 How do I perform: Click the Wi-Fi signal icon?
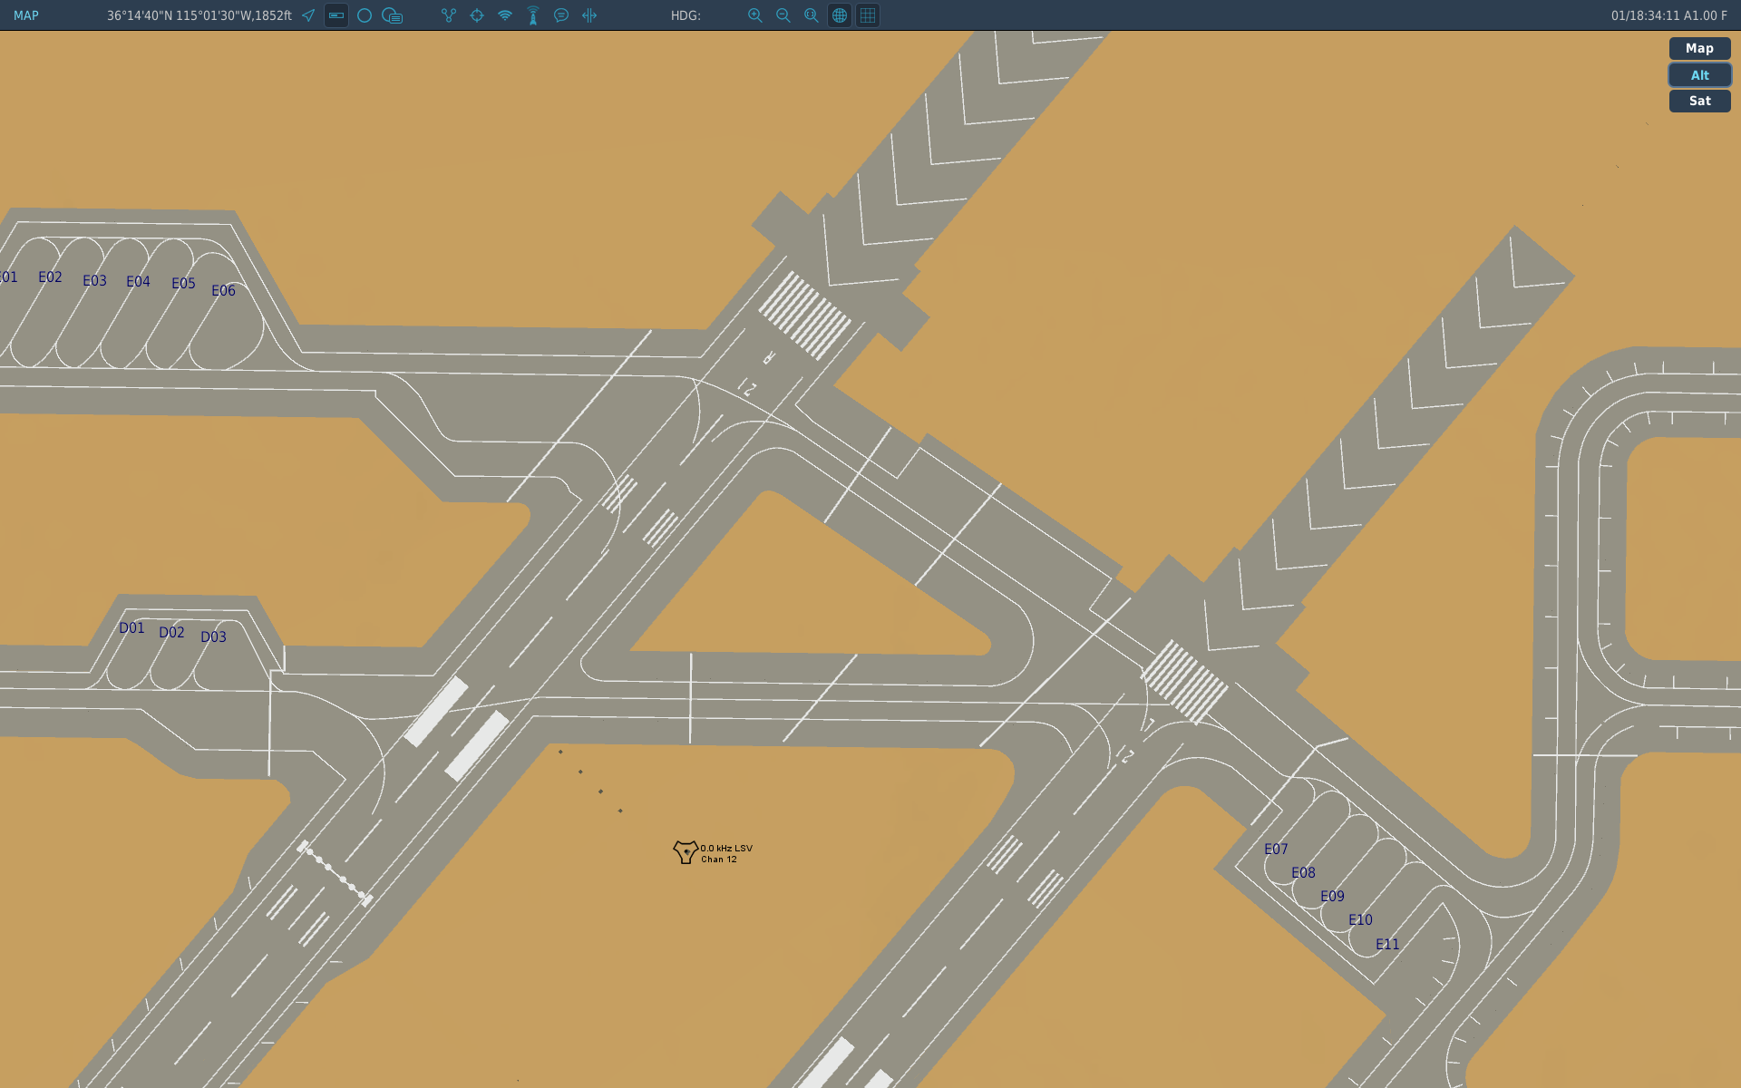pos(505,15)
